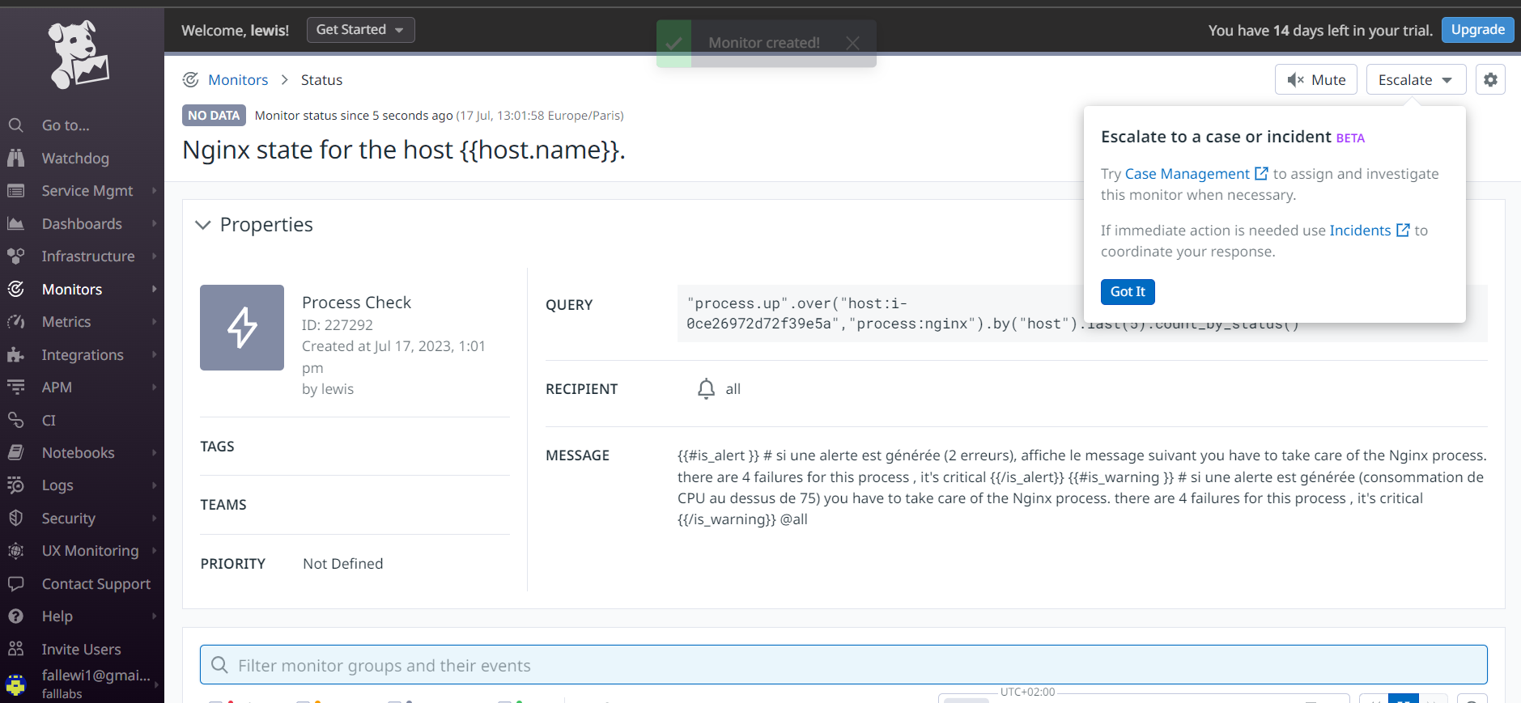Expand the Infrastructure submenu arrow

click(154, 256)
